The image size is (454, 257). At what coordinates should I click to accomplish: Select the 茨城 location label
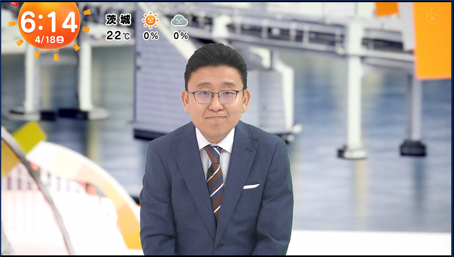pyautogui.click(x=118, y=20)
